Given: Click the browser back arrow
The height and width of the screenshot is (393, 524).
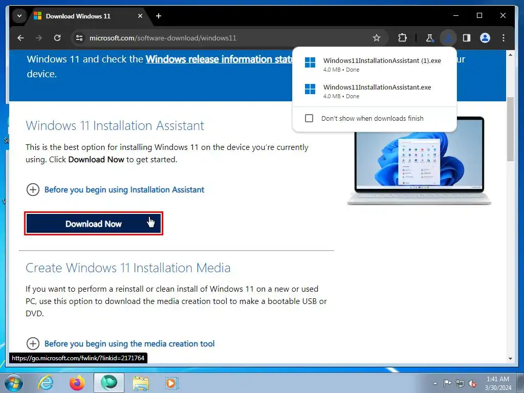Looking at the screenshot, I should [20, 38].
